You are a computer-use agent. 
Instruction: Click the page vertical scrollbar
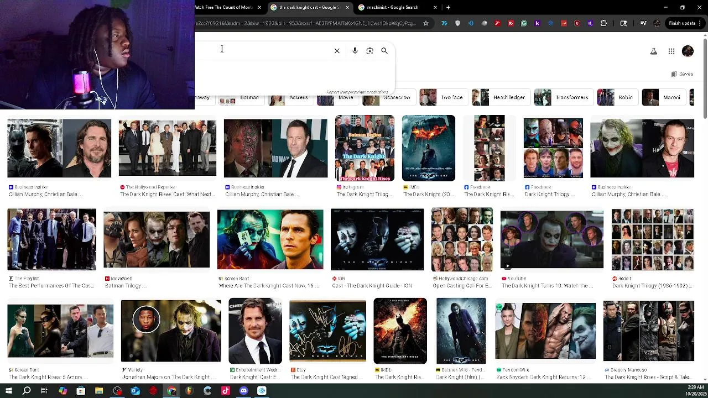tap(705, 77)
